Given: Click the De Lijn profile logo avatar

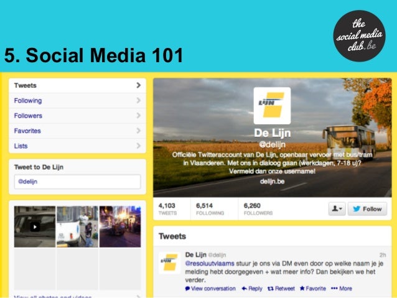Looking at the screenshot, I should (272, 106).
